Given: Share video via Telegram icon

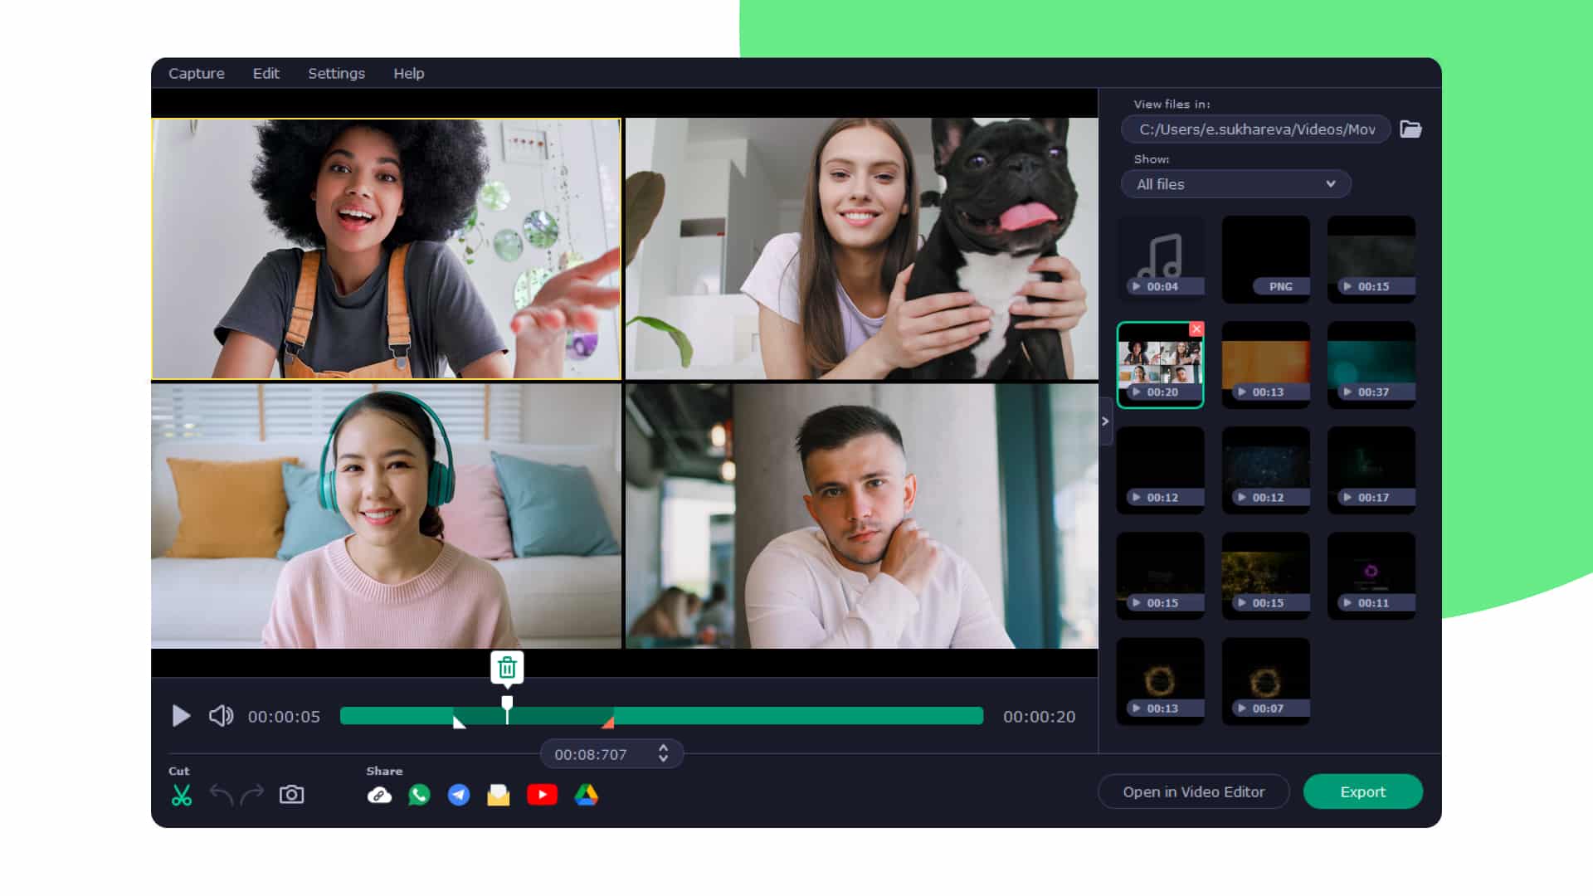Looking at the screenshot, I should [x=459, y=795].
